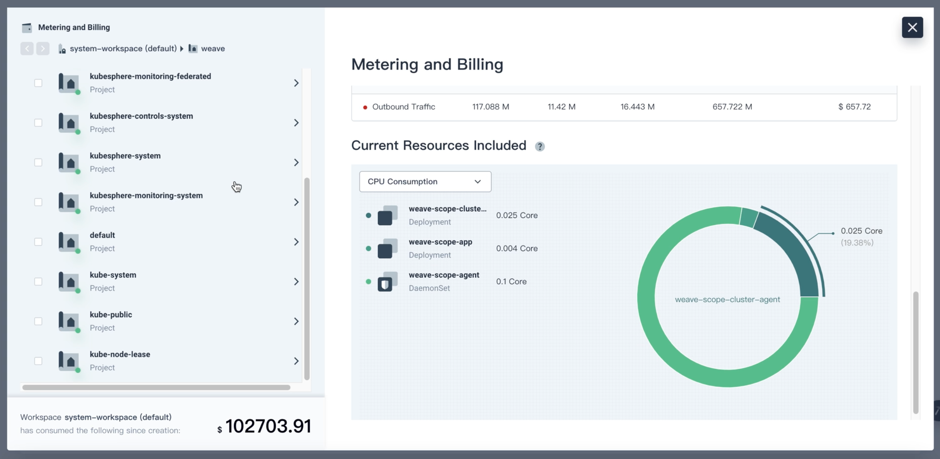
Task: Select the kubesphere-monitoring-federated checkbox
Action: pyautogui.click(x=38, y=83)
